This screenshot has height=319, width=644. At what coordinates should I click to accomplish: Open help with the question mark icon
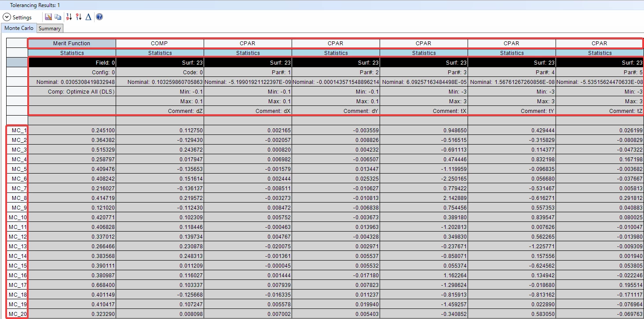99,17
